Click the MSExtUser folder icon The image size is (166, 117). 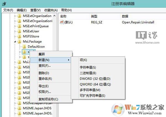(19, 31)
